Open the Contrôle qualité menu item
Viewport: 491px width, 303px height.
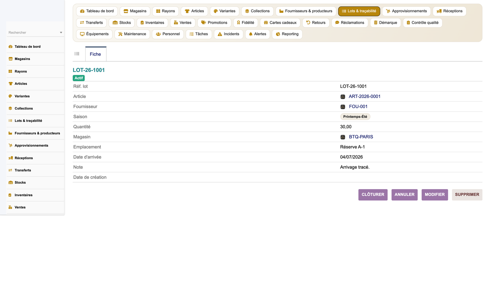(x=423, y=23)
